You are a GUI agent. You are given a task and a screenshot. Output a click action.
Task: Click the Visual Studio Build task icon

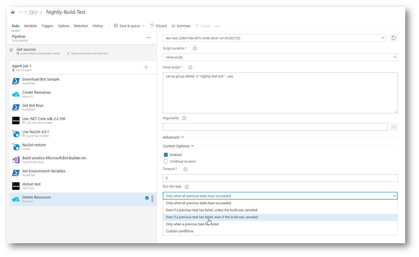coord(16,160)
